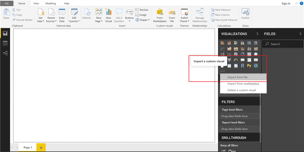Click From File custom visuals button

click(172, 16)
